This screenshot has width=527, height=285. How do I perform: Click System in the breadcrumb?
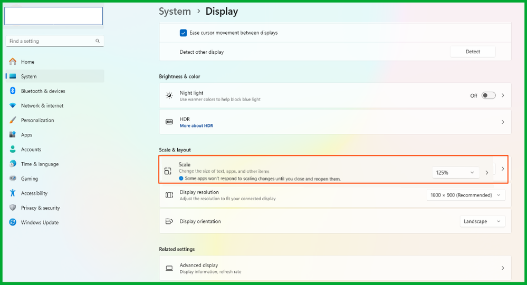tap(175, 11)
